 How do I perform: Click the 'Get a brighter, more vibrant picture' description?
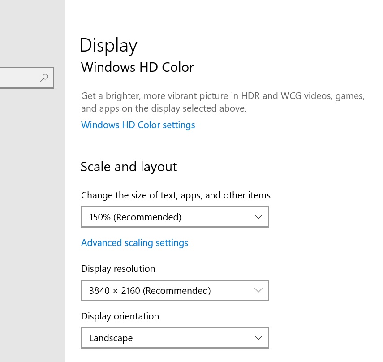point(223,102)
